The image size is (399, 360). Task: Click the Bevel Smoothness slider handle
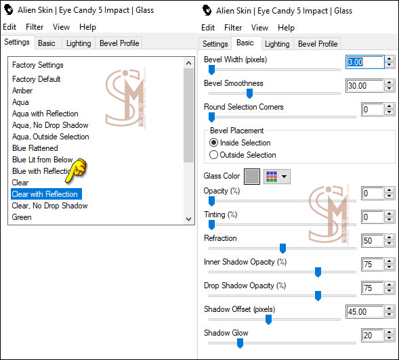249,93
